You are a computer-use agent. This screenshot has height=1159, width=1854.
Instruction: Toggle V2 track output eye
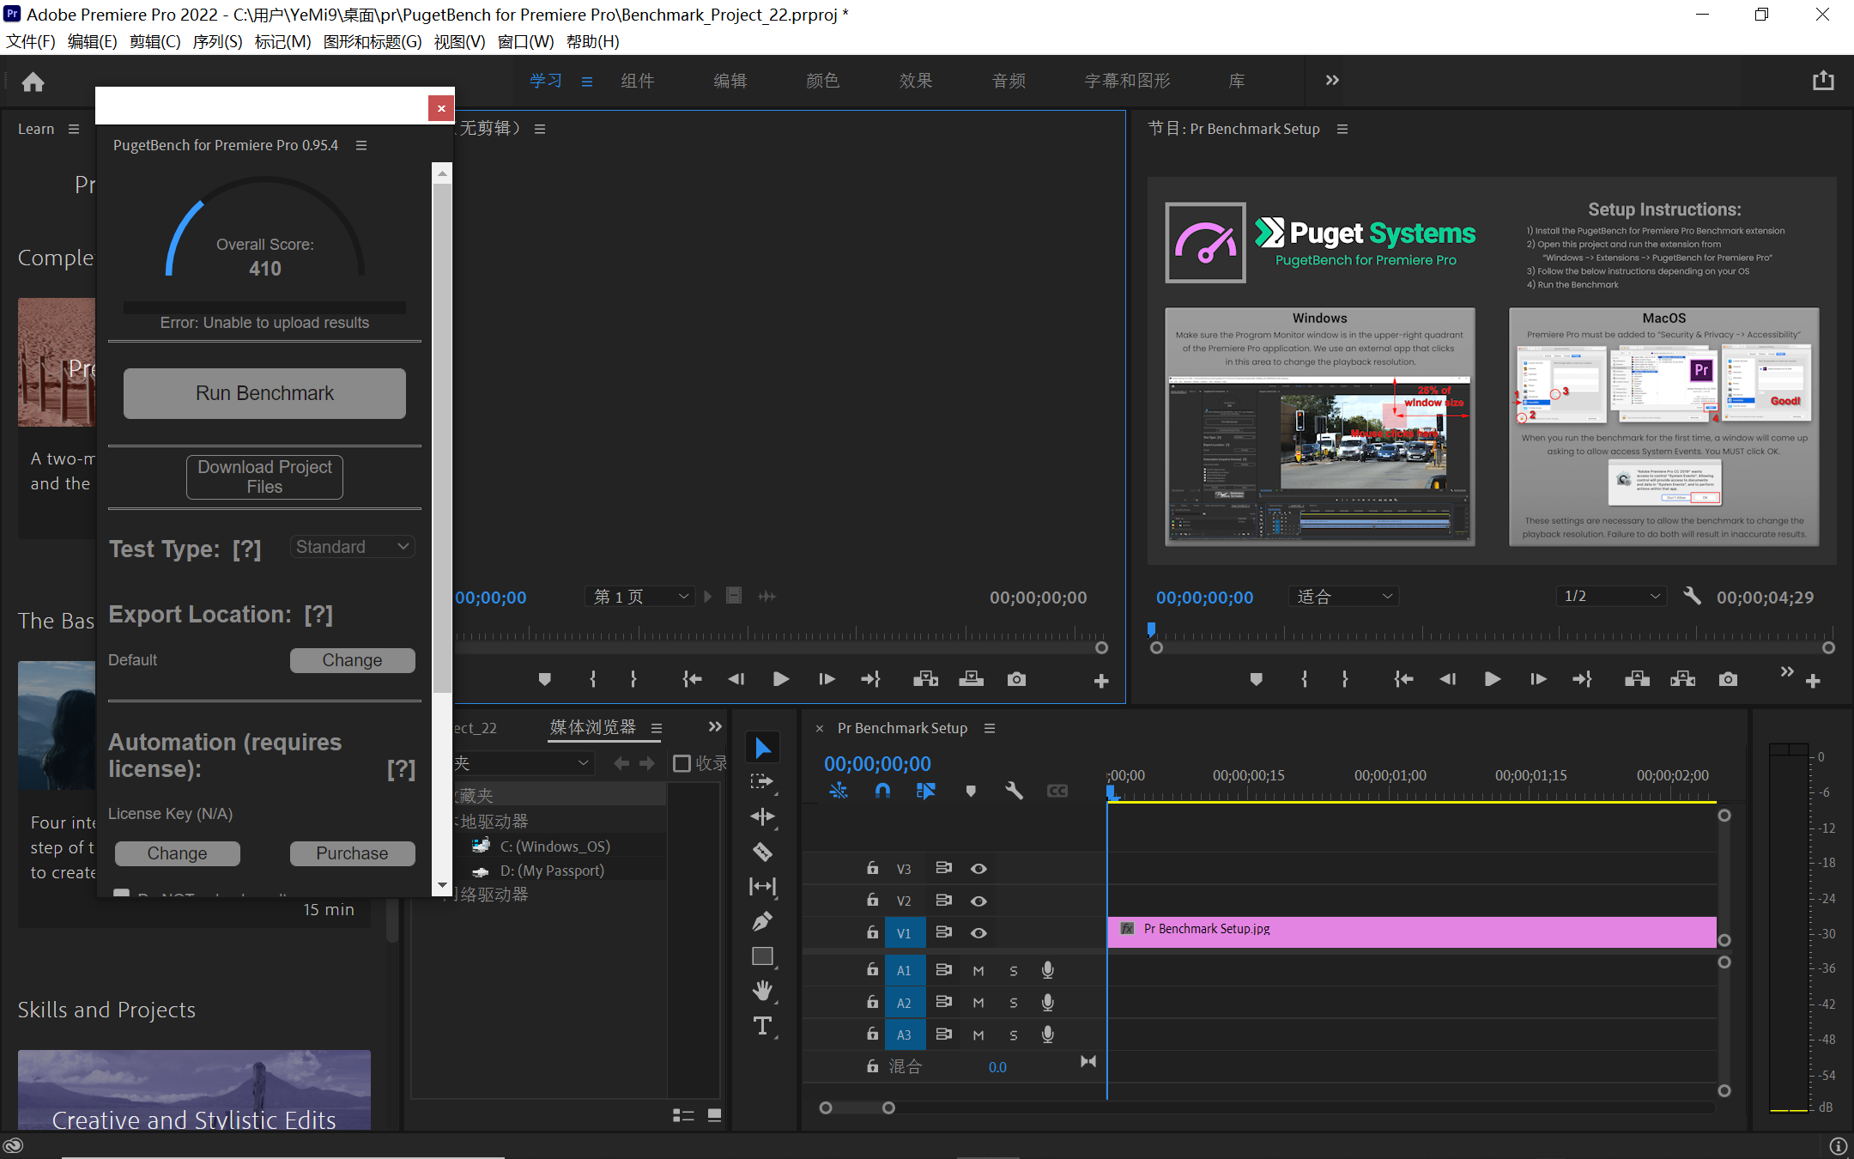click(x=978, y=901)
